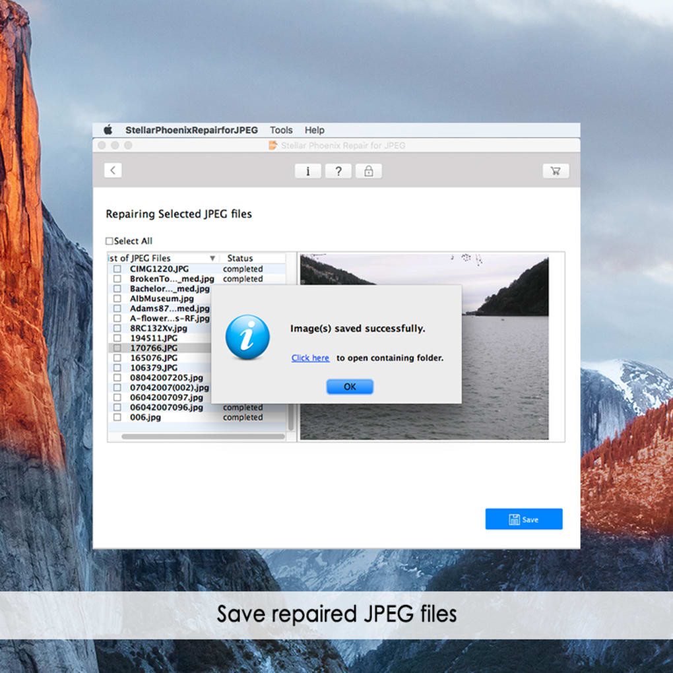
Task: Tick the Select All checkbox
Action: tap(110, 241)
